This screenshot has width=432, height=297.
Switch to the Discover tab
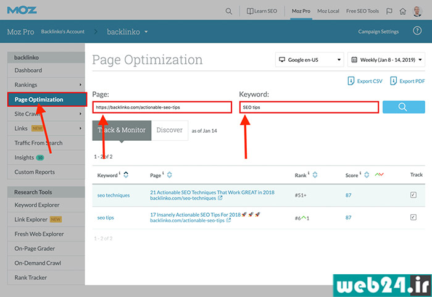click(170, 130)
